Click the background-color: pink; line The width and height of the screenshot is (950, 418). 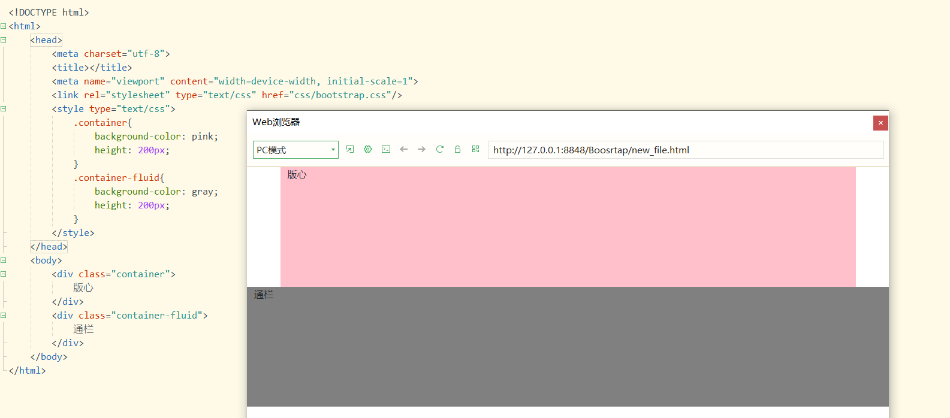pos(156,137)
